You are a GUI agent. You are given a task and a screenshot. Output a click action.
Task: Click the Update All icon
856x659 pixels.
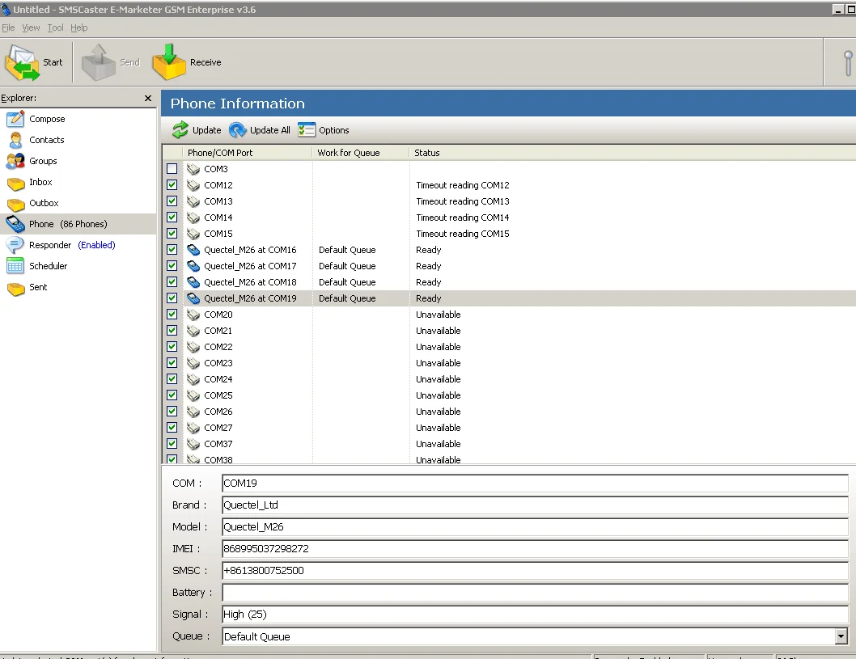(238, 130)
